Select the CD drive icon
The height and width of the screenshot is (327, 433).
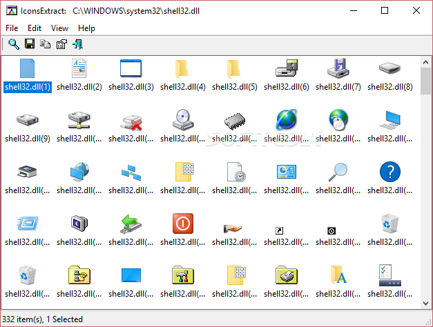point(182,120)
